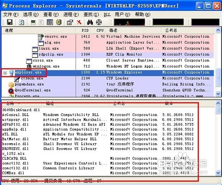Click the CPU usage history graph
Screen dimensions: 222x185
pos(129,22)
